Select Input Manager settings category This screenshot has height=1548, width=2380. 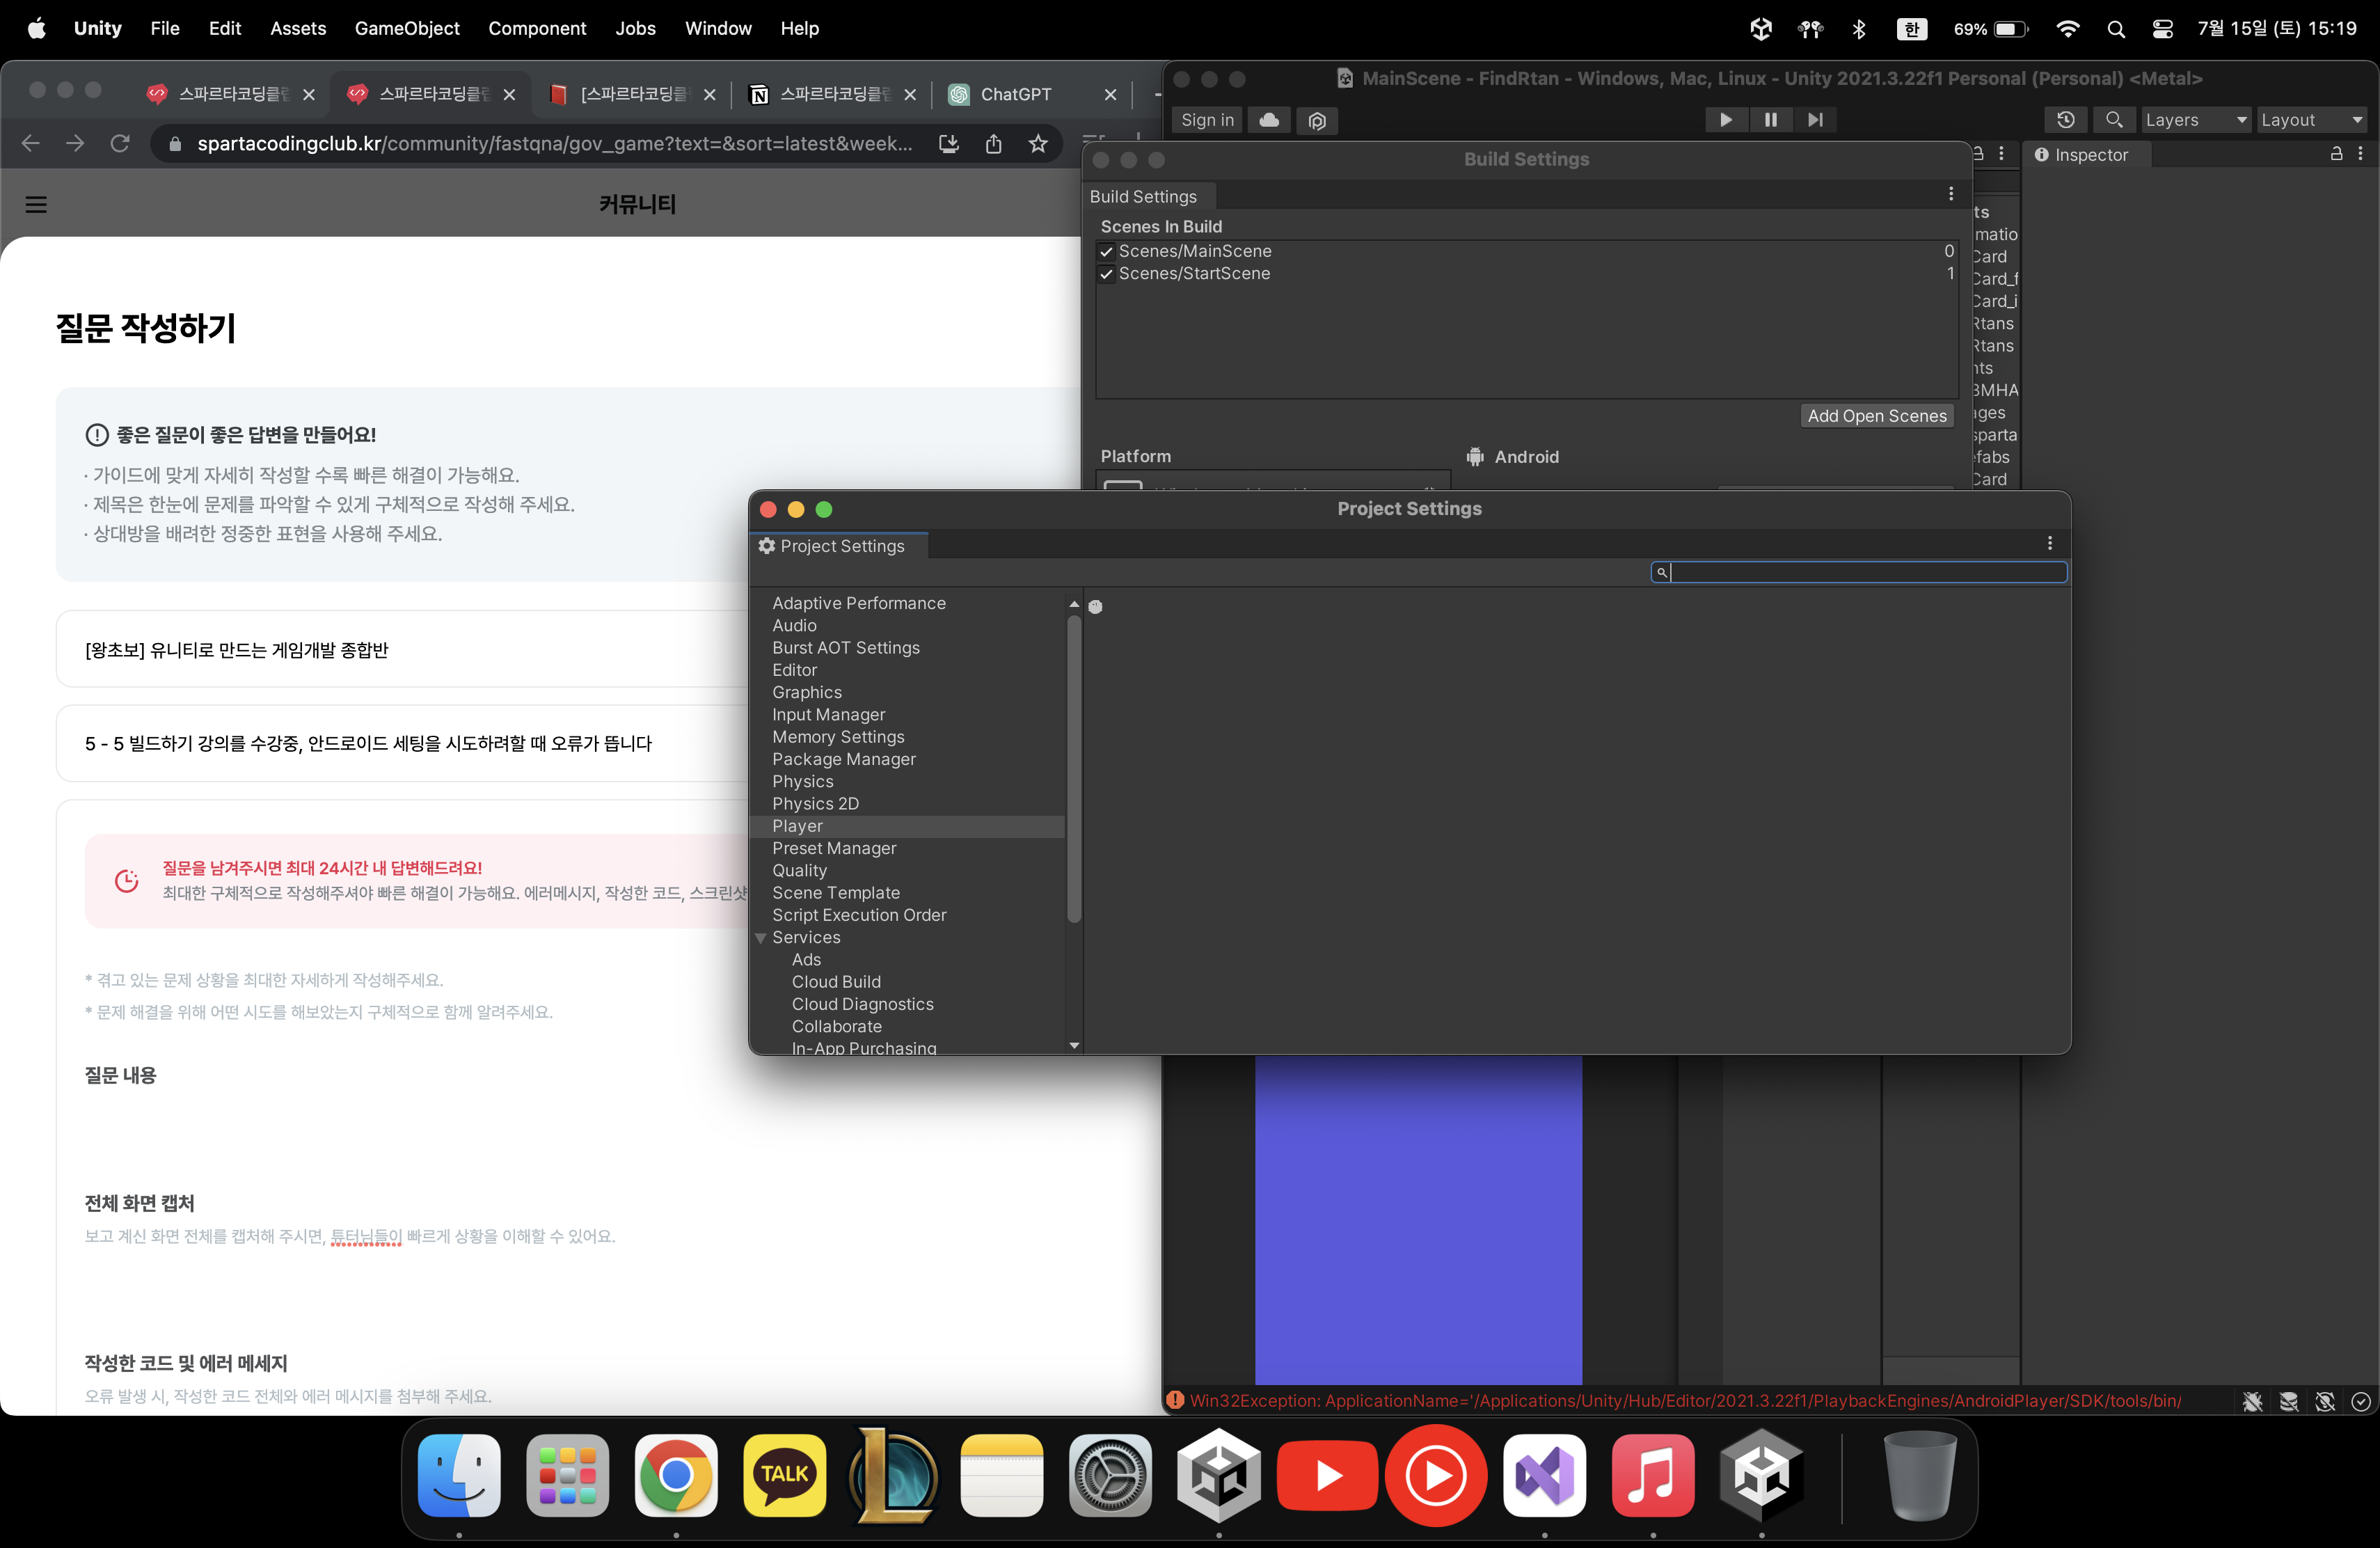click(x=829, y=715)
